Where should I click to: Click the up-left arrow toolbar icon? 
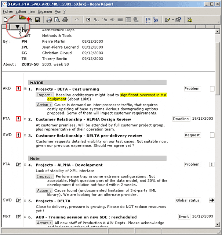click(x=96, y=20)
